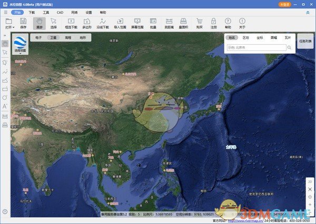Click the 未登录 orange login button
The height and width of the screenshot is (224, 316).
pyautogui.click(x=284, y=4)
